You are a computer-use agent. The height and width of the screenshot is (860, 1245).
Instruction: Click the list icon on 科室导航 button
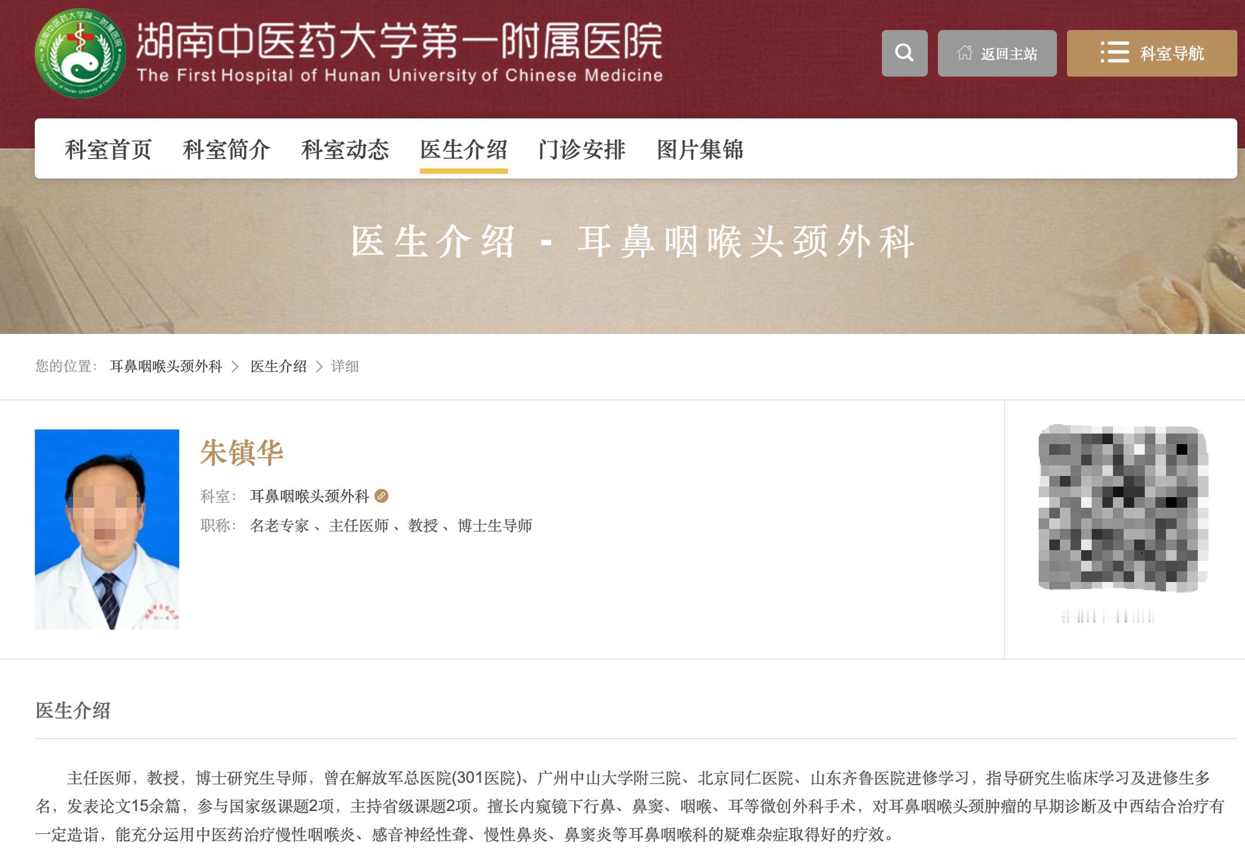[x=1116, y=53]
